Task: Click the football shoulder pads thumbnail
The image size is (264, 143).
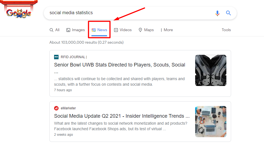Action: click(x=210, y=70)
